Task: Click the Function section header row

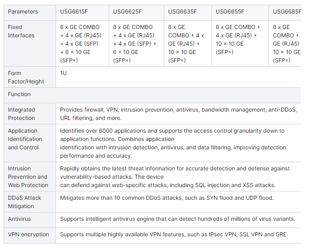Action: coord(152,95)
